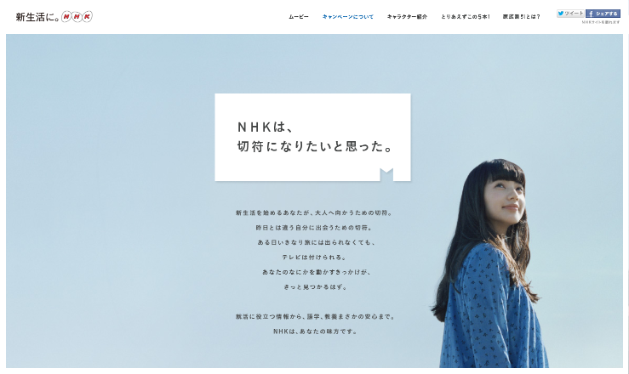This screenshot has width=629, height=374.
Task: Click the シェアする Facebook share button text
Action: tap(607, 14)
